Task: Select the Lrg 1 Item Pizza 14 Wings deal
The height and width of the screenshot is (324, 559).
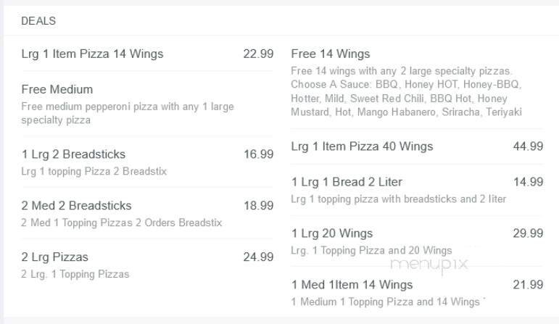Action: 92,54
